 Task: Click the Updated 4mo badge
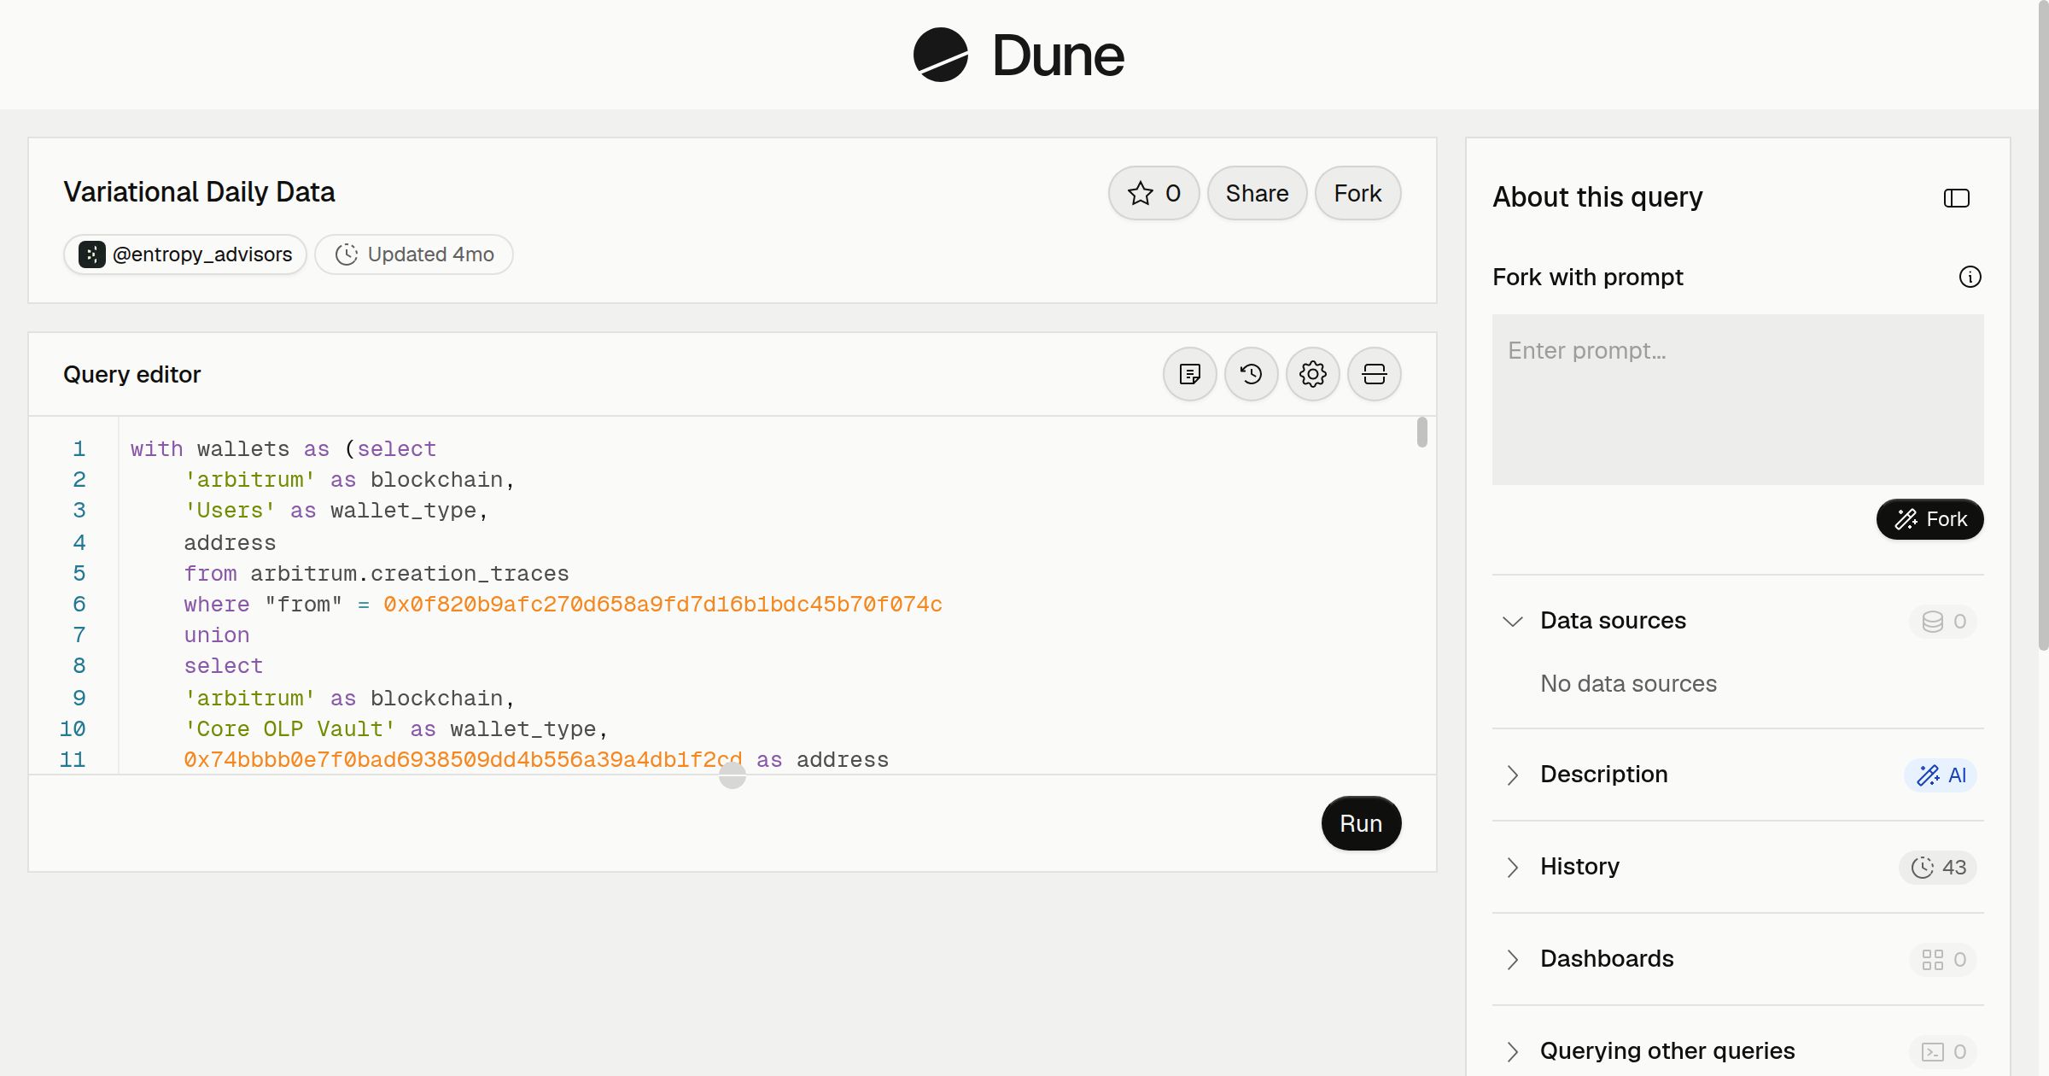pos(414,254)
